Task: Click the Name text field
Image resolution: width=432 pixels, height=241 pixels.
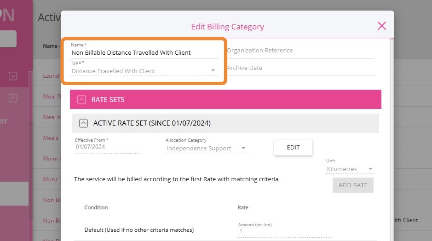Action: (144, 52)
